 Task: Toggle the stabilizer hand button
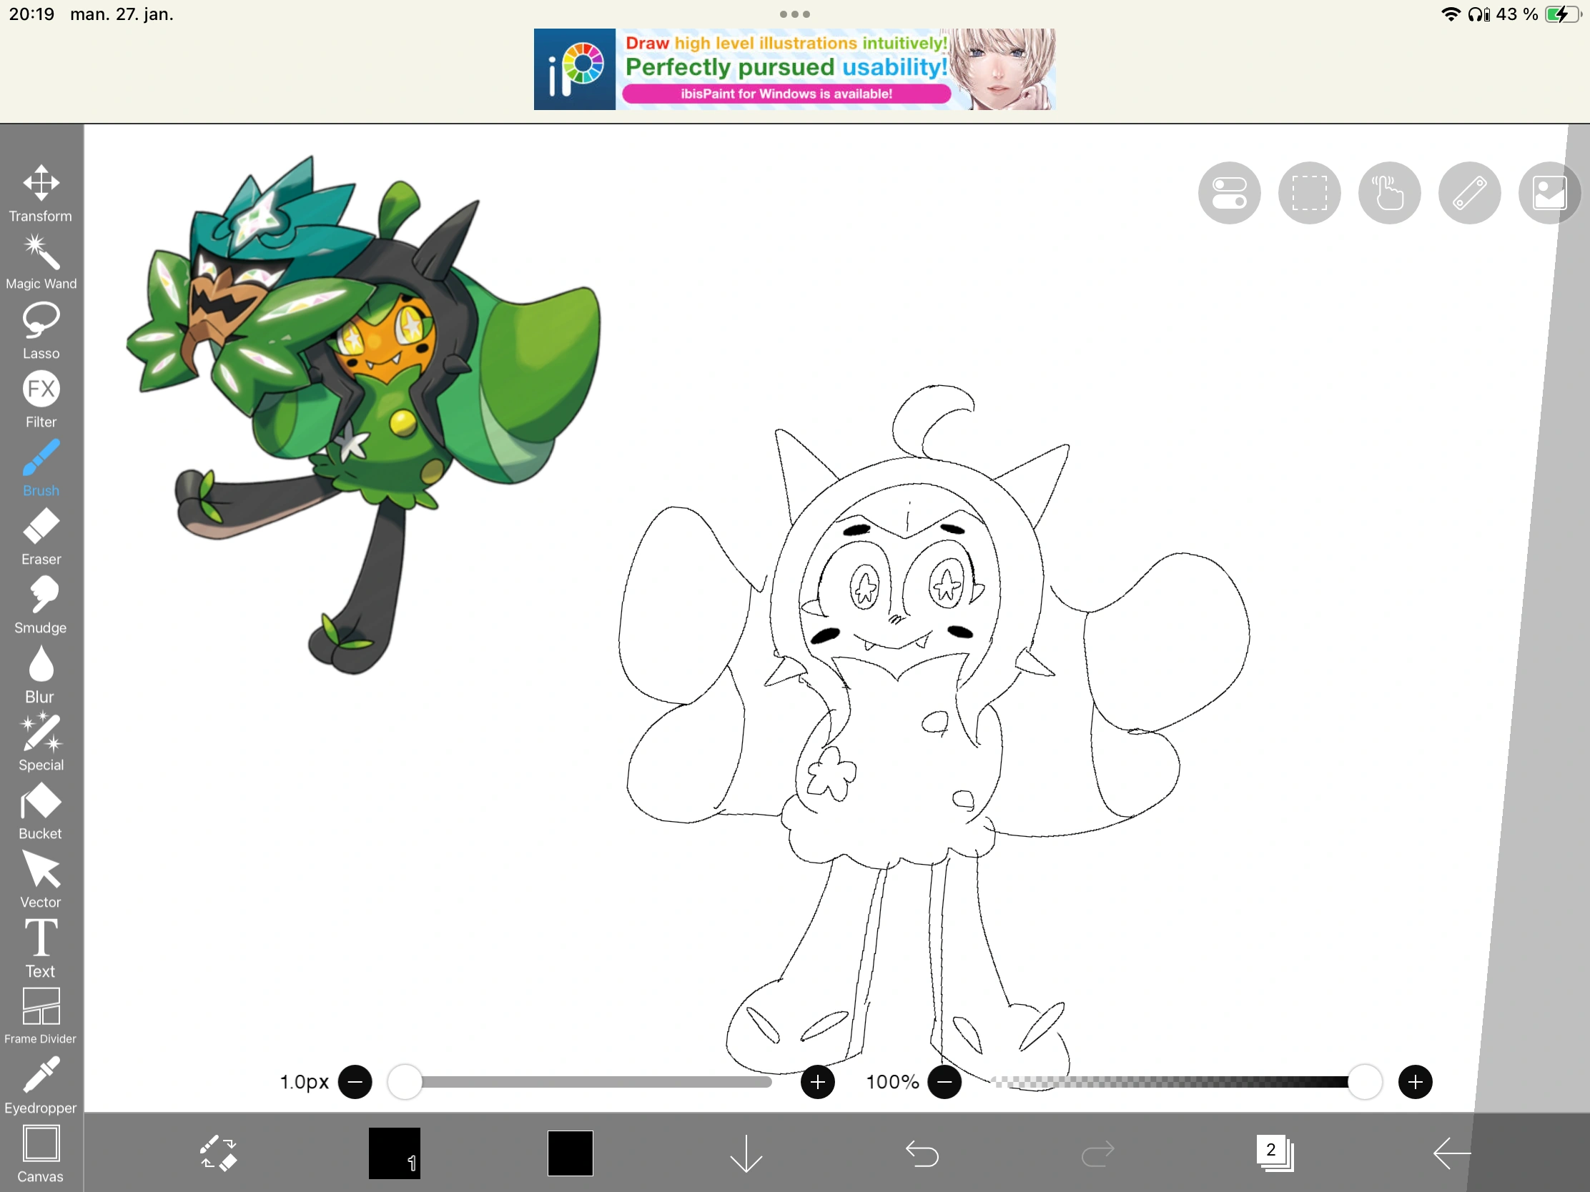point(1388,192)
